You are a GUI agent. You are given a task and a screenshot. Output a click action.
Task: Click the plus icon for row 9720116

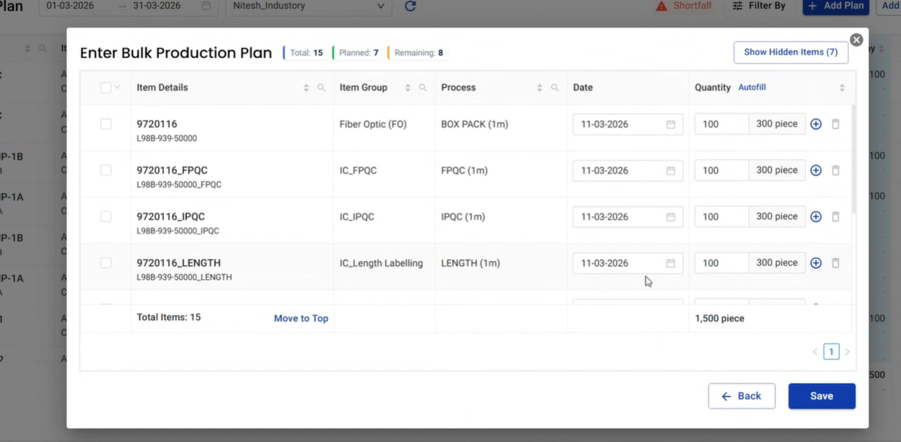tap(815, 124)
